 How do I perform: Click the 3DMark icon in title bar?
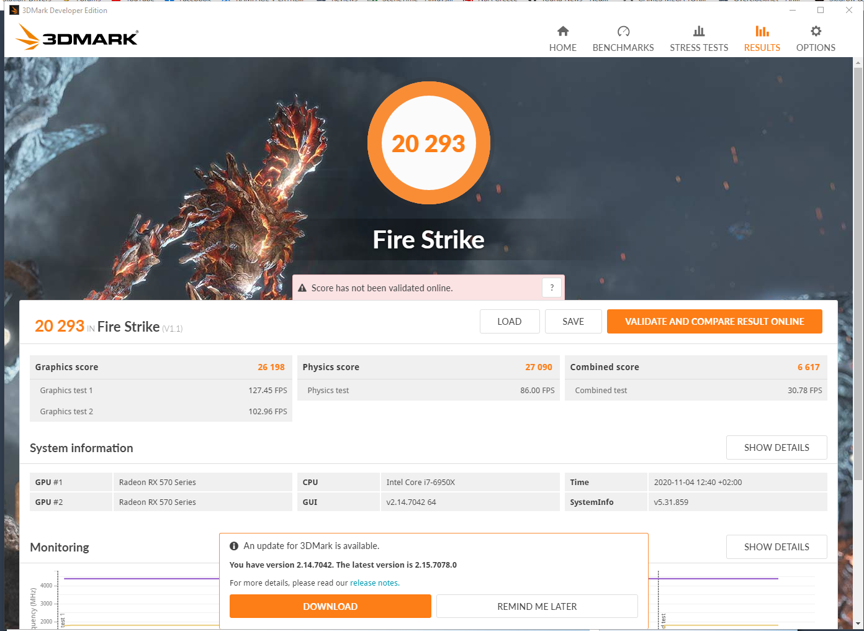[14, 10]
